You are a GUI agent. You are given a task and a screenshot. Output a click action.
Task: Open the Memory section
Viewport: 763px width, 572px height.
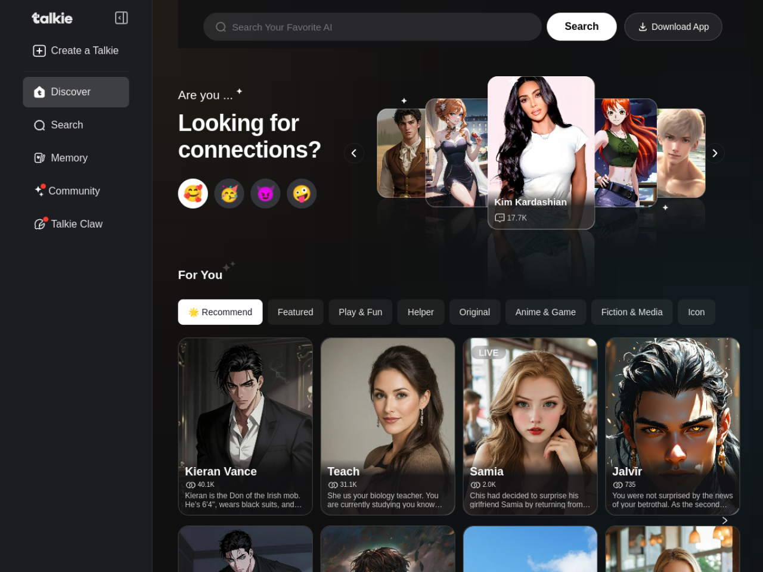pyautogui.click(x=76, y=158)
